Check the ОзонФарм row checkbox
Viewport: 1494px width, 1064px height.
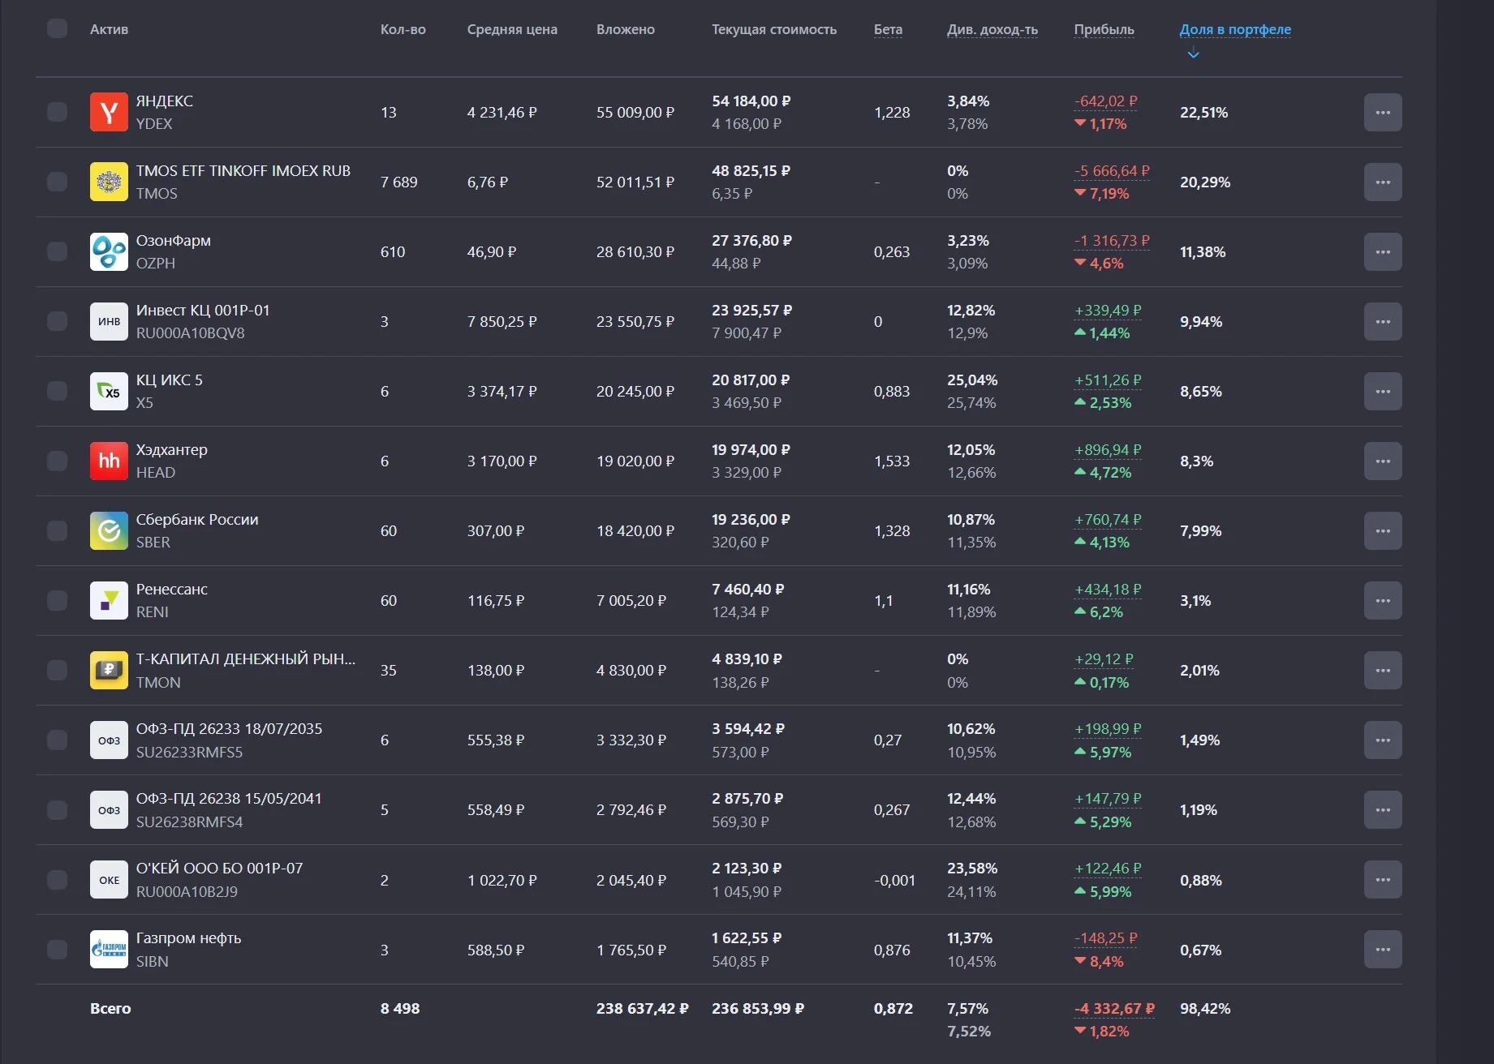[57, 251]
